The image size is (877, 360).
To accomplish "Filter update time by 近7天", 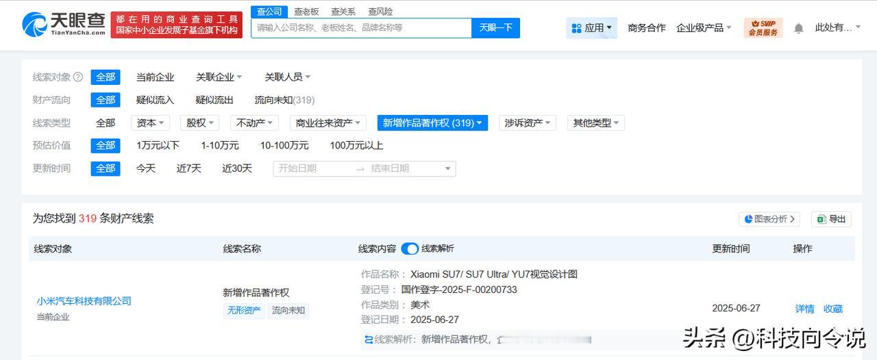I will click(188, 168).
